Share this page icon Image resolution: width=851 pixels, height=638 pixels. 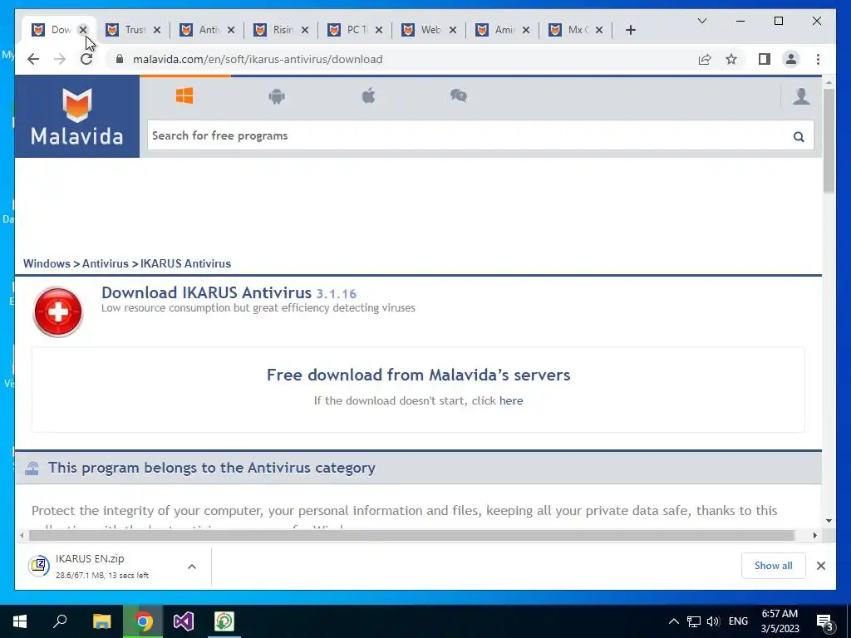coord(705,59)
